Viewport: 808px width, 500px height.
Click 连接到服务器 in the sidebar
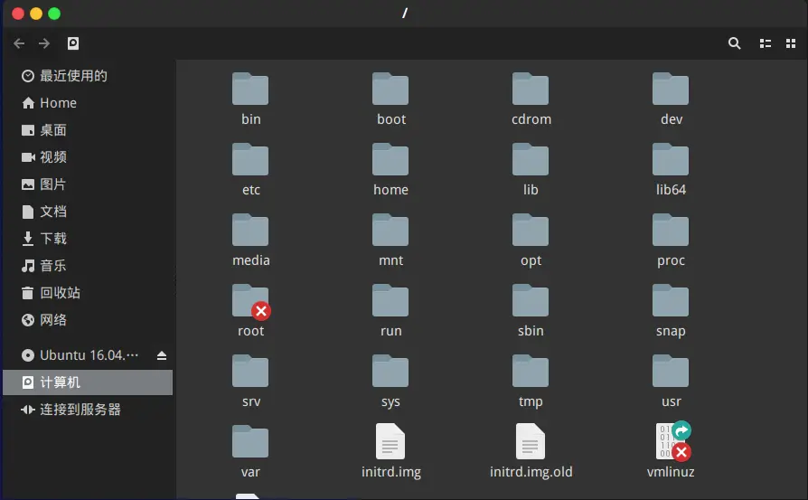(x=88, y=410)
